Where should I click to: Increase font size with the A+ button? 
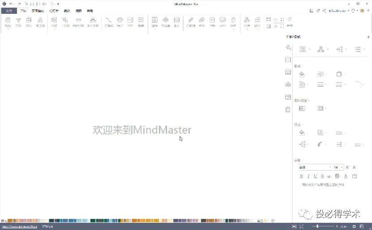[347, 167]
